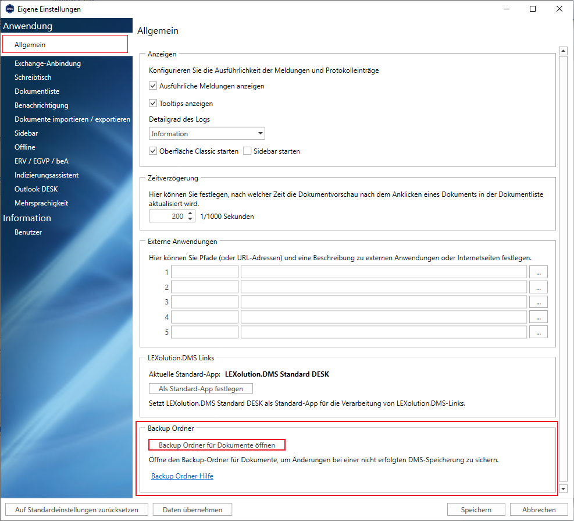Uncheck Oberfläche Classic starten
This screenshot has width=574, height=521.
click(153, 151)
